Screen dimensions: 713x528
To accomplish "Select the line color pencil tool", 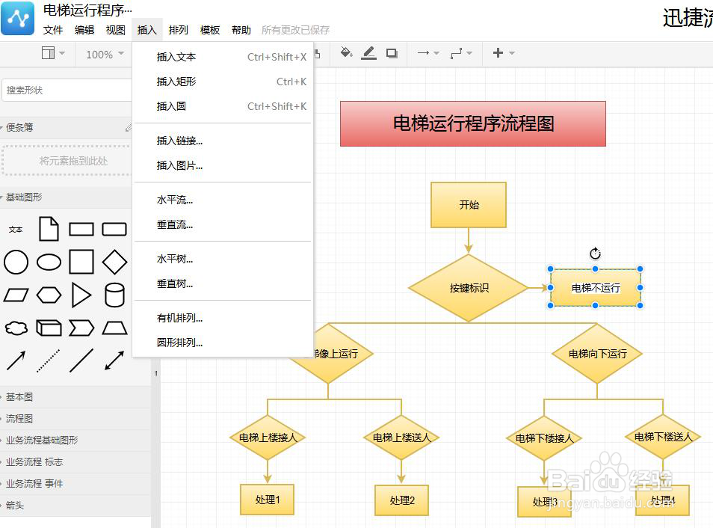I will [x=368, y=53].
